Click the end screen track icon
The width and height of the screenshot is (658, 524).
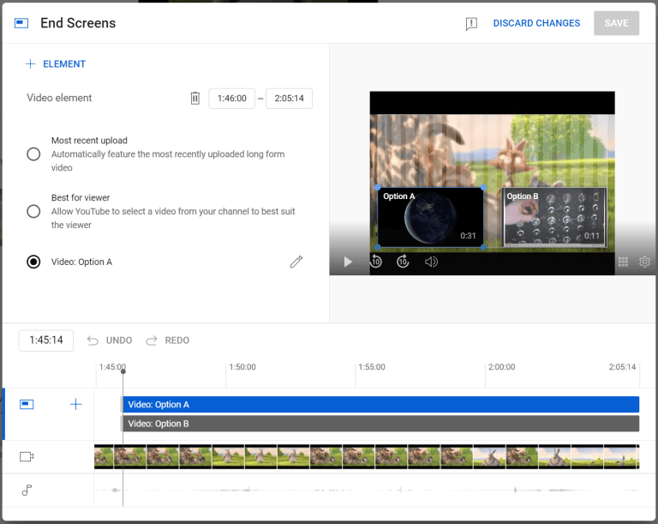pos(27,404)
